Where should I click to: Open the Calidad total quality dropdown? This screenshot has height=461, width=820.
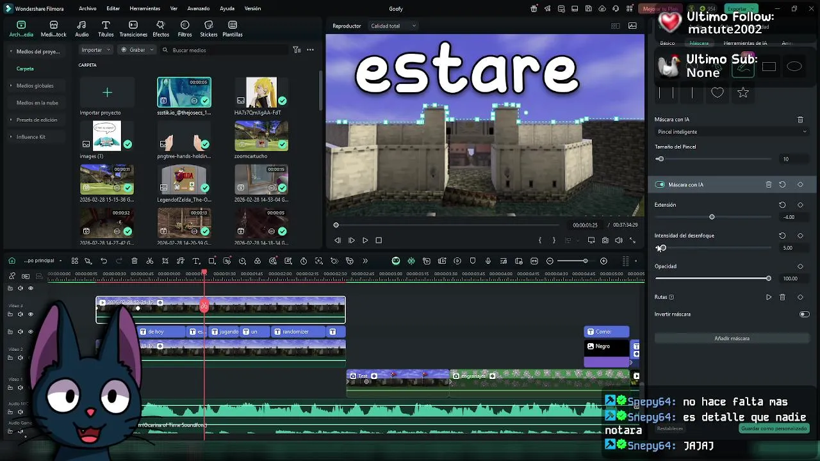pyautogui.click(x=393, y=26)
